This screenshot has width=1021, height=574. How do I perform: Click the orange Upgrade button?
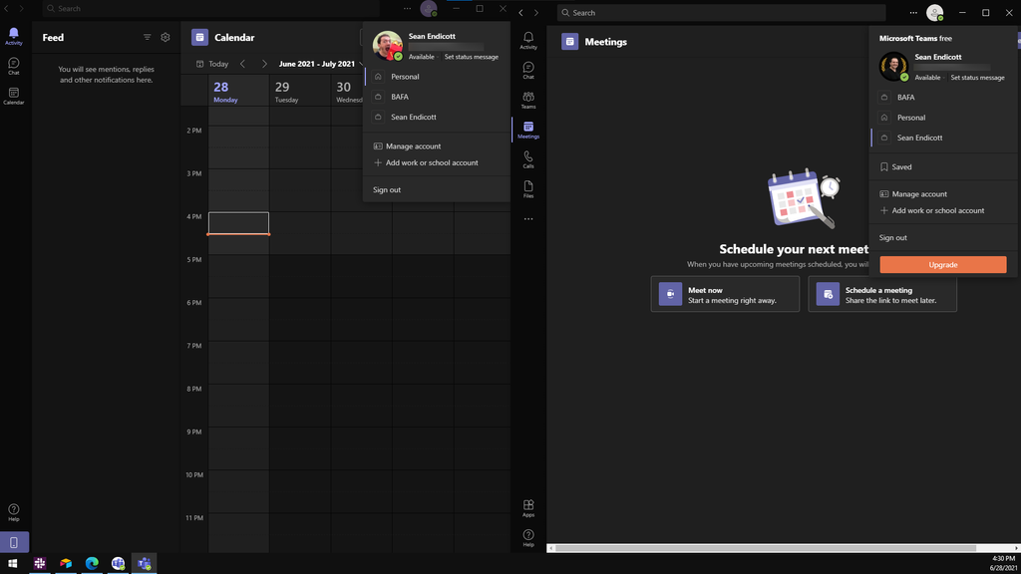point(942,265)
